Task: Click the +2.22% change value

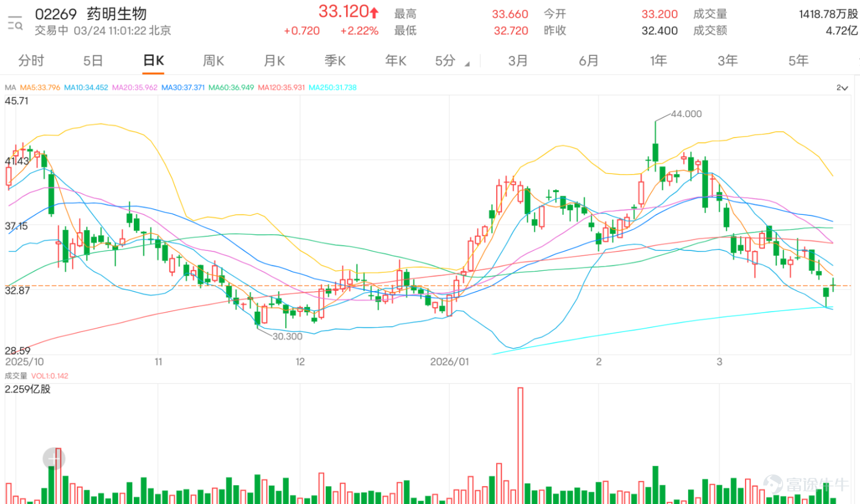Action: click(360, 31)
